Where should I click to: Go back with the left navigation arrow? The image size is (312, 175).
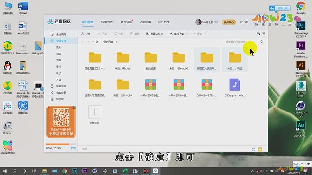pyautogui.click(x=82, y=42)
